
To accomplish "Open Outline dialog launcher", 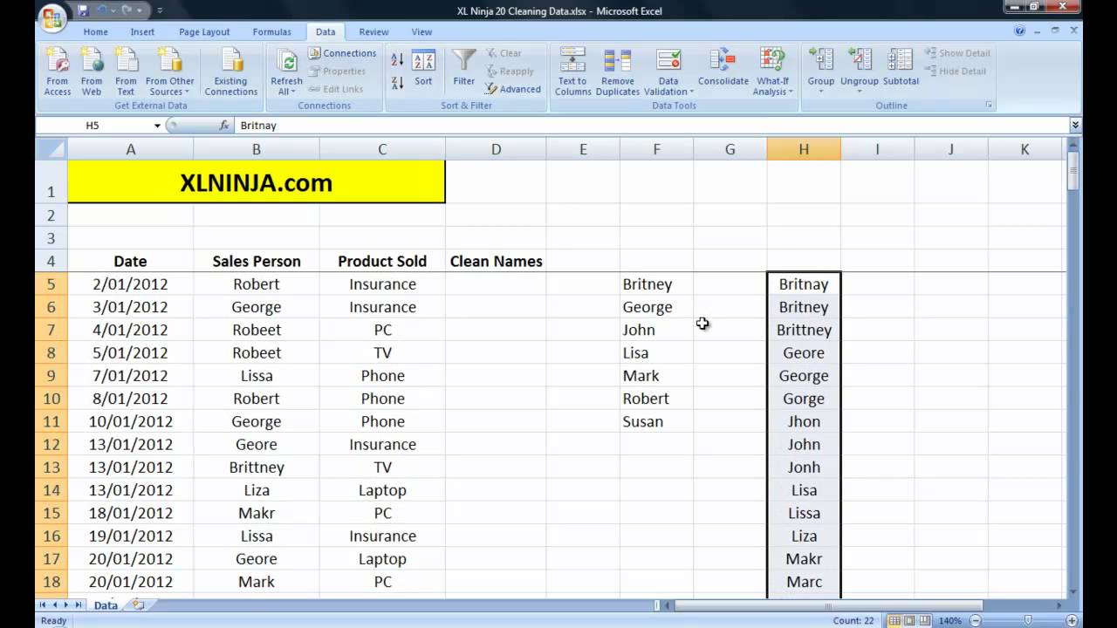I will 989,106.
